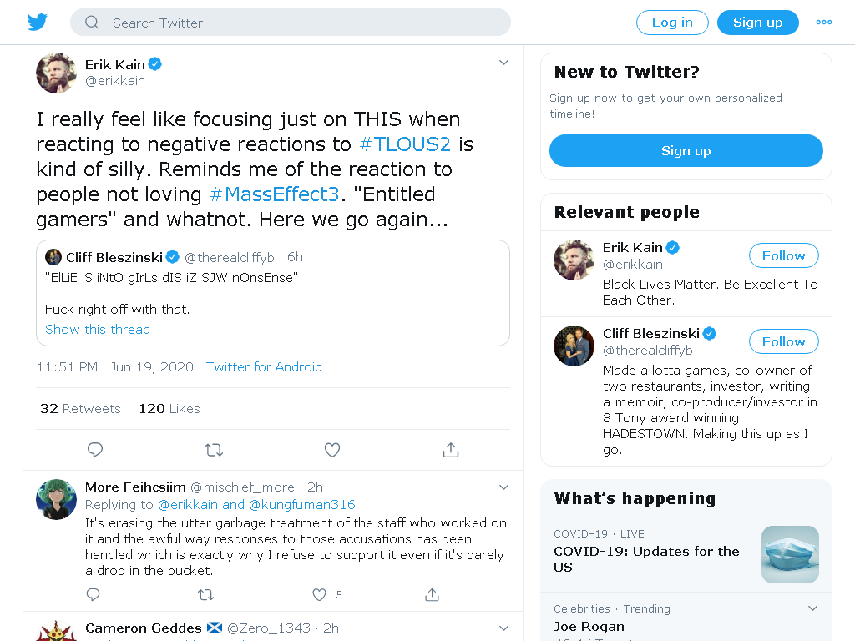855x641 pixels.
Task: View the 32 Retweets list
Action: [x=80, y=409]
